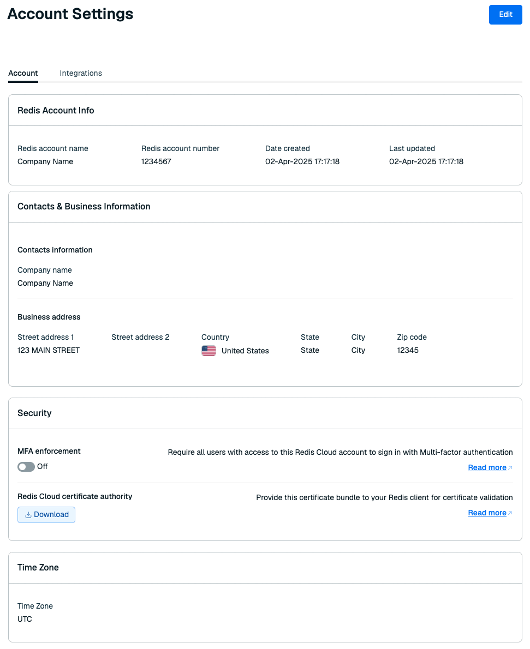Click the Date created timestamp value
Viewport: 530px width, 649px height.
click(x=302, y=161)
